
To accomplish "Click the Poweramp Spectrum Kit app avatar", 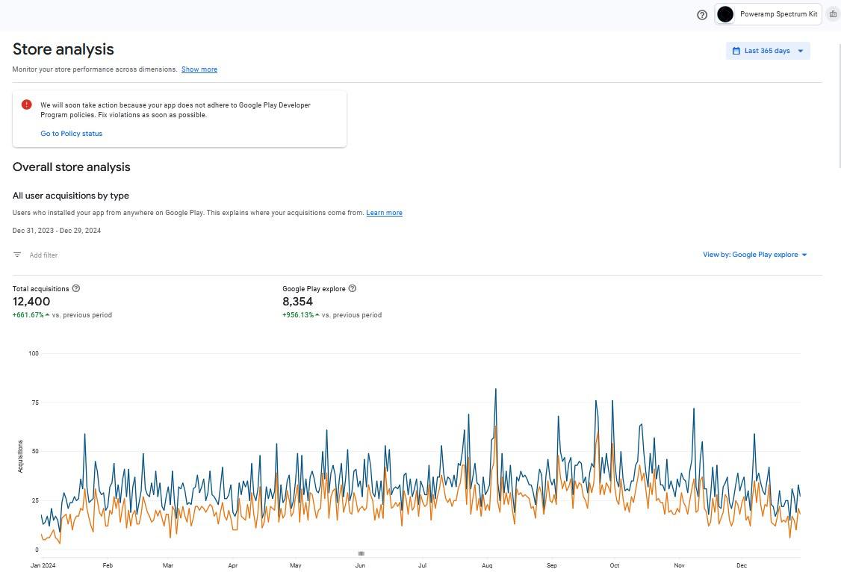I will click(725, 14).
